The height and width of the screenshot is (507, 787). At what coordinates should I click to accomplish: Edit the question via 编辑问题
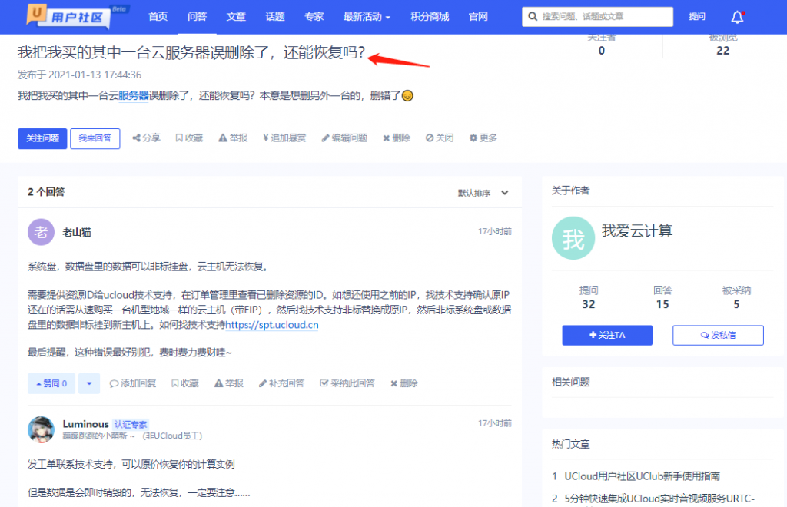click(344, 138)
